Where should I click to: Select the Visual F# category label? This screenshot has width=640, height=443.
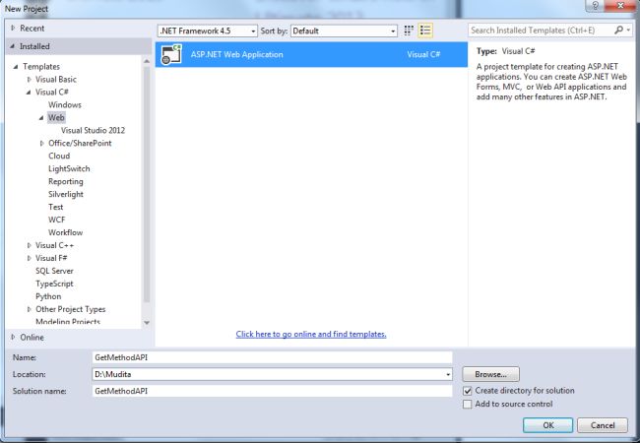click(51, 258)
